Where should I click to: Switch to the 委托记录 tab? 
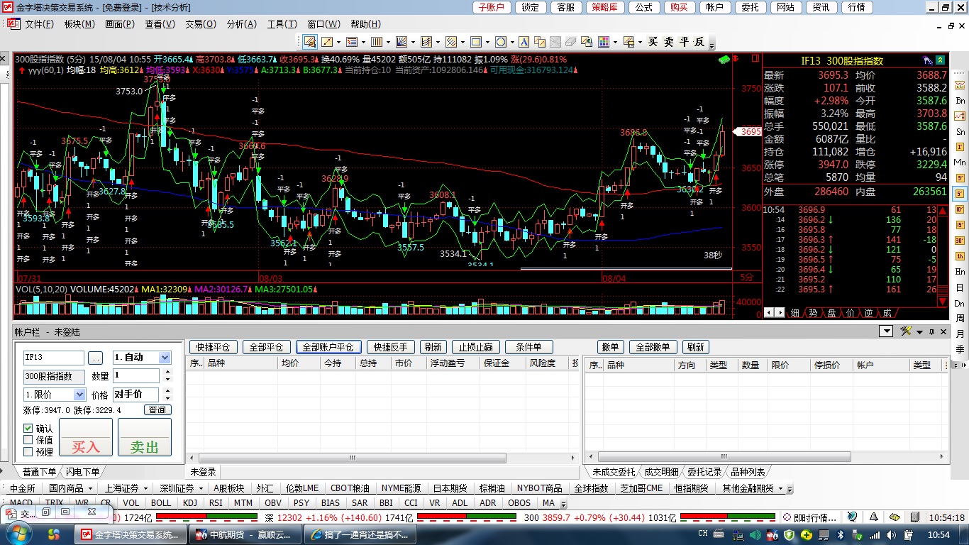[704, 472]
